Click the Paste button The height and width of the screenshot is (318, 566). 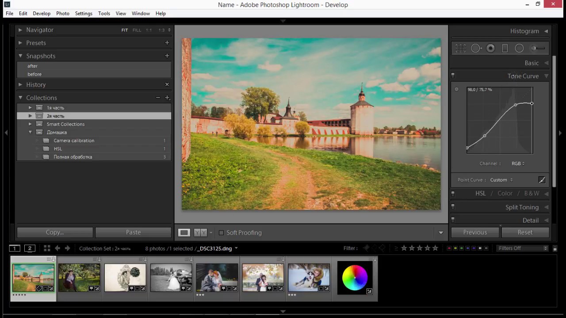pos(133,232)
